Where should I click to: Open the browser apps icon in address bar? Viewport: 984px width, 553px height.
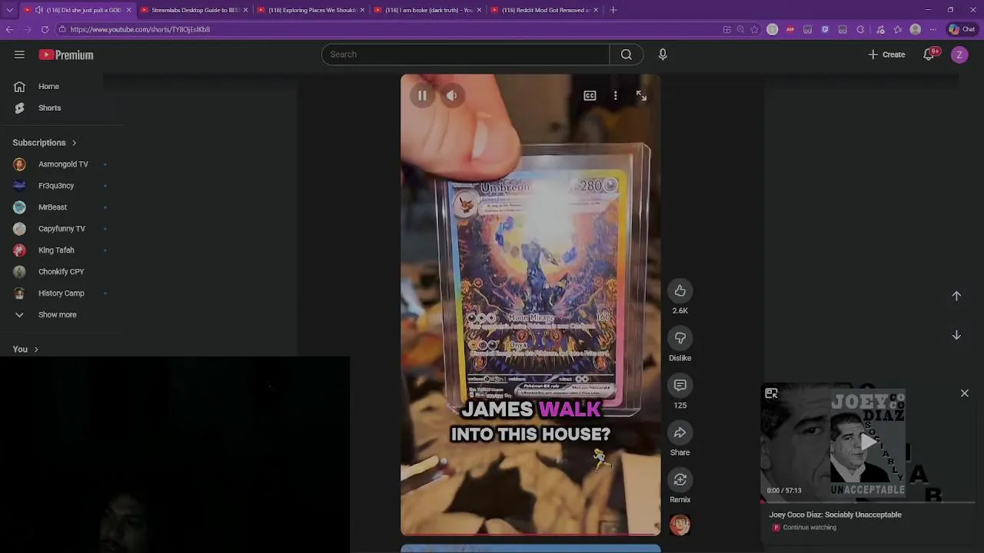(726, 29)
